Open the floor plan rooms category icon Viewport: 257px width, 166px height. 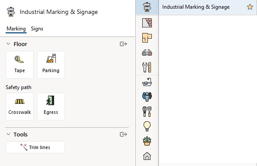147,38
